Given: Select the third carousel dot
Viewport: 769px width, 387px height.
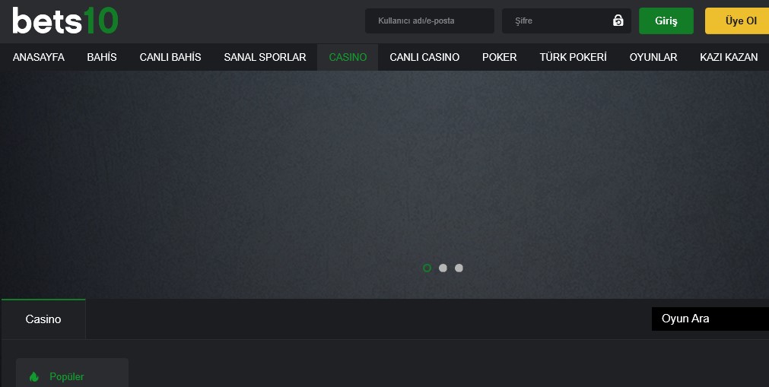Looking at the screenshot, I should 459,268.
